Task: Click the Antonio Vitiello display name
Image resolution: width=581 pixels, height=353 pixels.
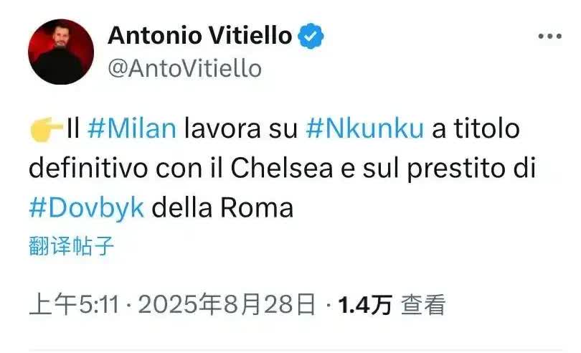Action: (200, 35)
